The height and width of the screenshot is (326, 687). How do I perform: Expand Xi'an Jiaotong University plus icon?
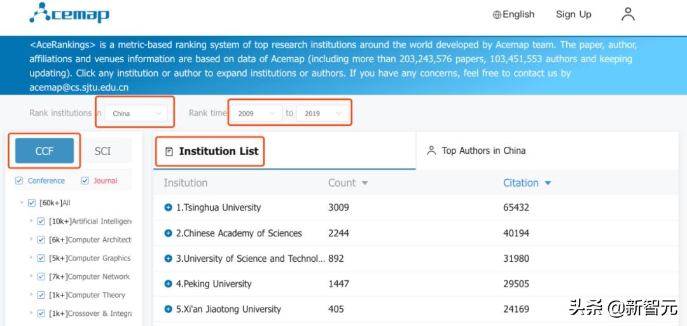pyautogui.click(x=168, y=309)
